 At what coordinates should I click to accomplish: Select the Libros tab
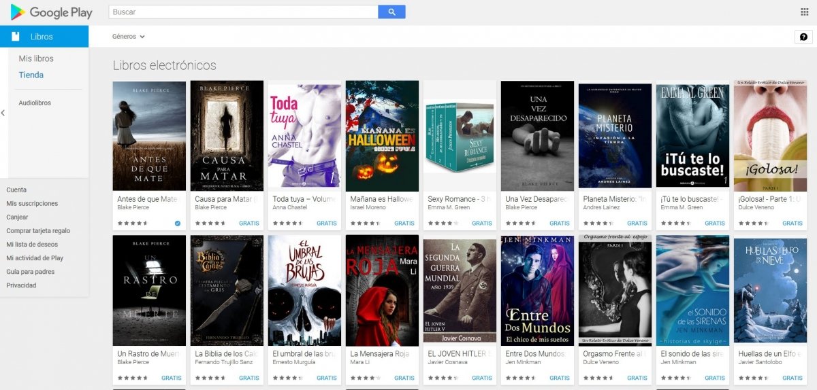pyautogui.click(x=44, y=37)
